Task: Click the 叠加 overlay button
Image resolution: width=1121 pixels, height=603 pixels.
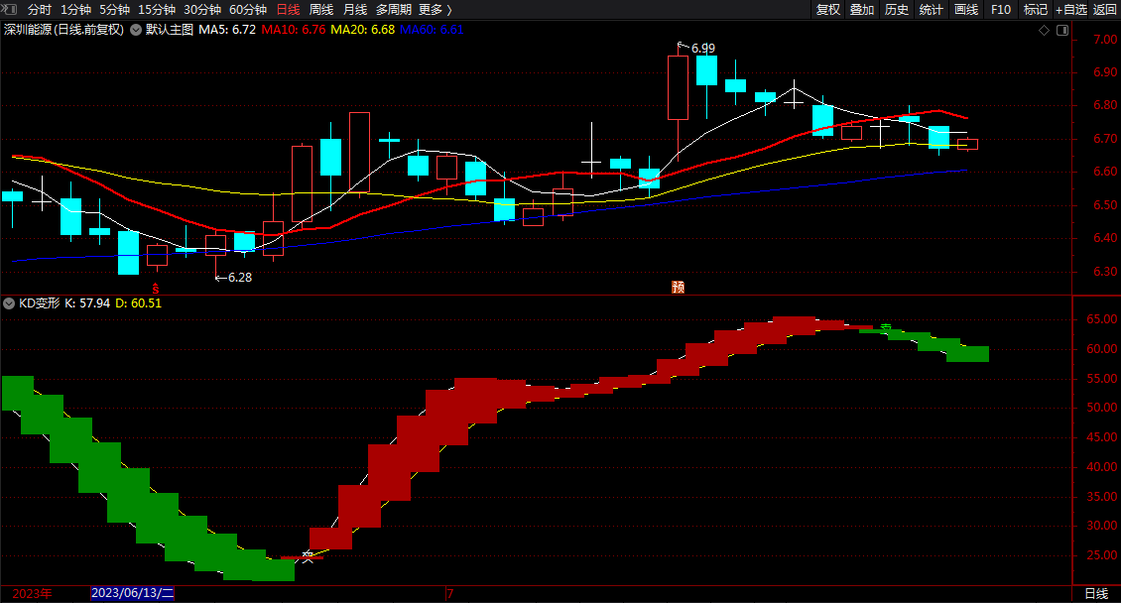Action: coord(862,9)
